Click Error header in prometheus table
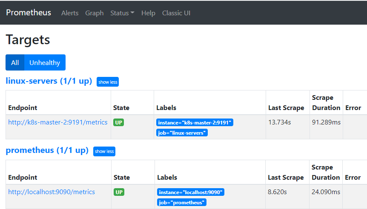367x209 pixels. [353, 178]
